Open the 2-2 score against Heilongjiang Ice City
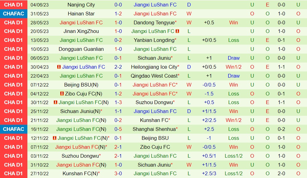This screenshot has width=307, height=178. (118, 67)
